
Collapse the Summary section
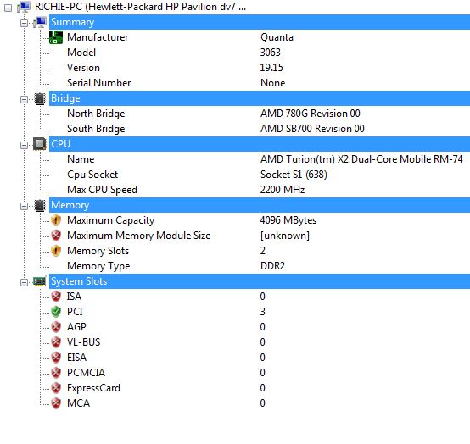pos(24,24)
